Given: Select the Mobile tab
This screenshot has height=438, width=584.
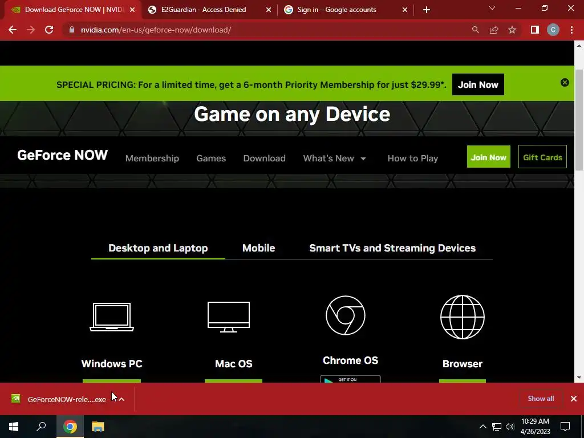Looking at the screenshot, I should [x=258, y=248].
